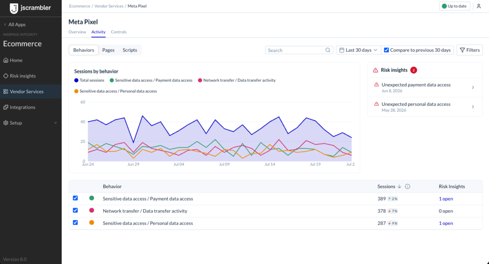
Task: Click into the Search field
Action: (299, 50)
